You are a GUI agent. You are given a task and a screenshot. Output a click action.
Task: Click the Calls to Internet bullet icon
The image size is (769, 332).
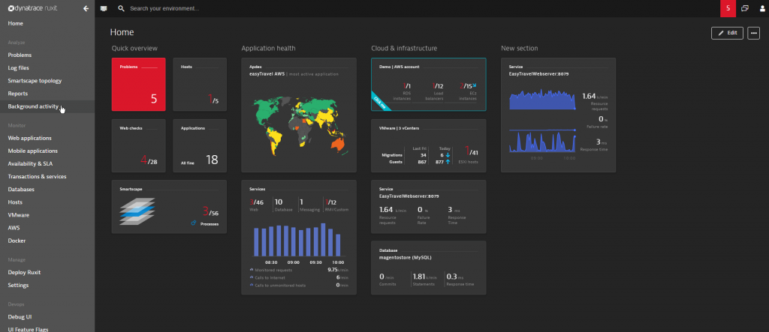tap(252, 277)
